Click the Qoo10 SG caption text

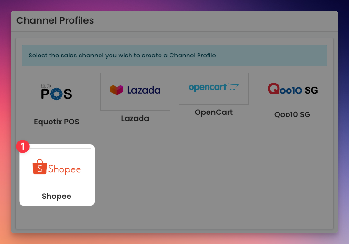(x=292, y=115)
